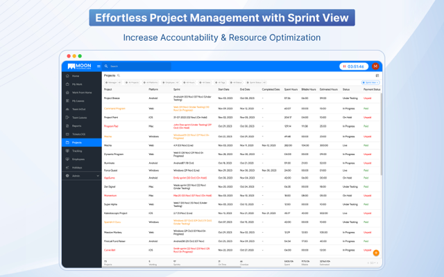This screenshot has width=444, height=277.
Task: Open the Team In/Out icon
Action: [x=67, y=109]
